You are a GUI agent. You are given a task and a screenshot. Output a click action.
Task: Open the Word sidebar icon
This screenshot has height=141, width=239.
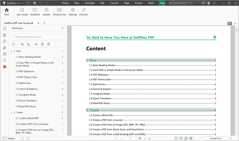4,54
